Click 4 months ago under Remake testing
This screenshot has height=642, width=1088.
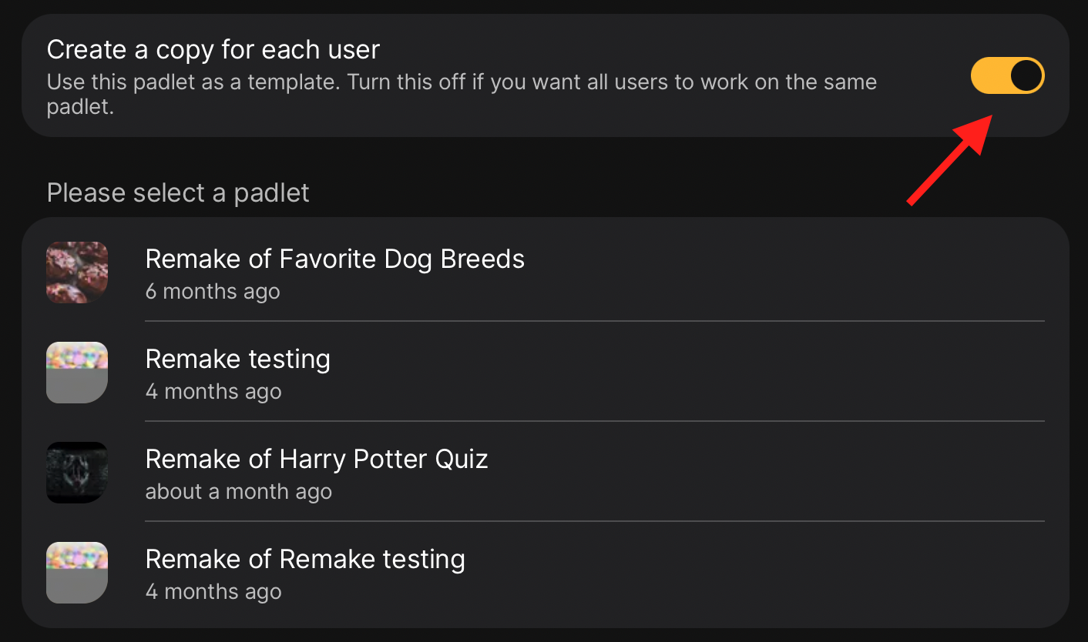[x=213, y=392]
